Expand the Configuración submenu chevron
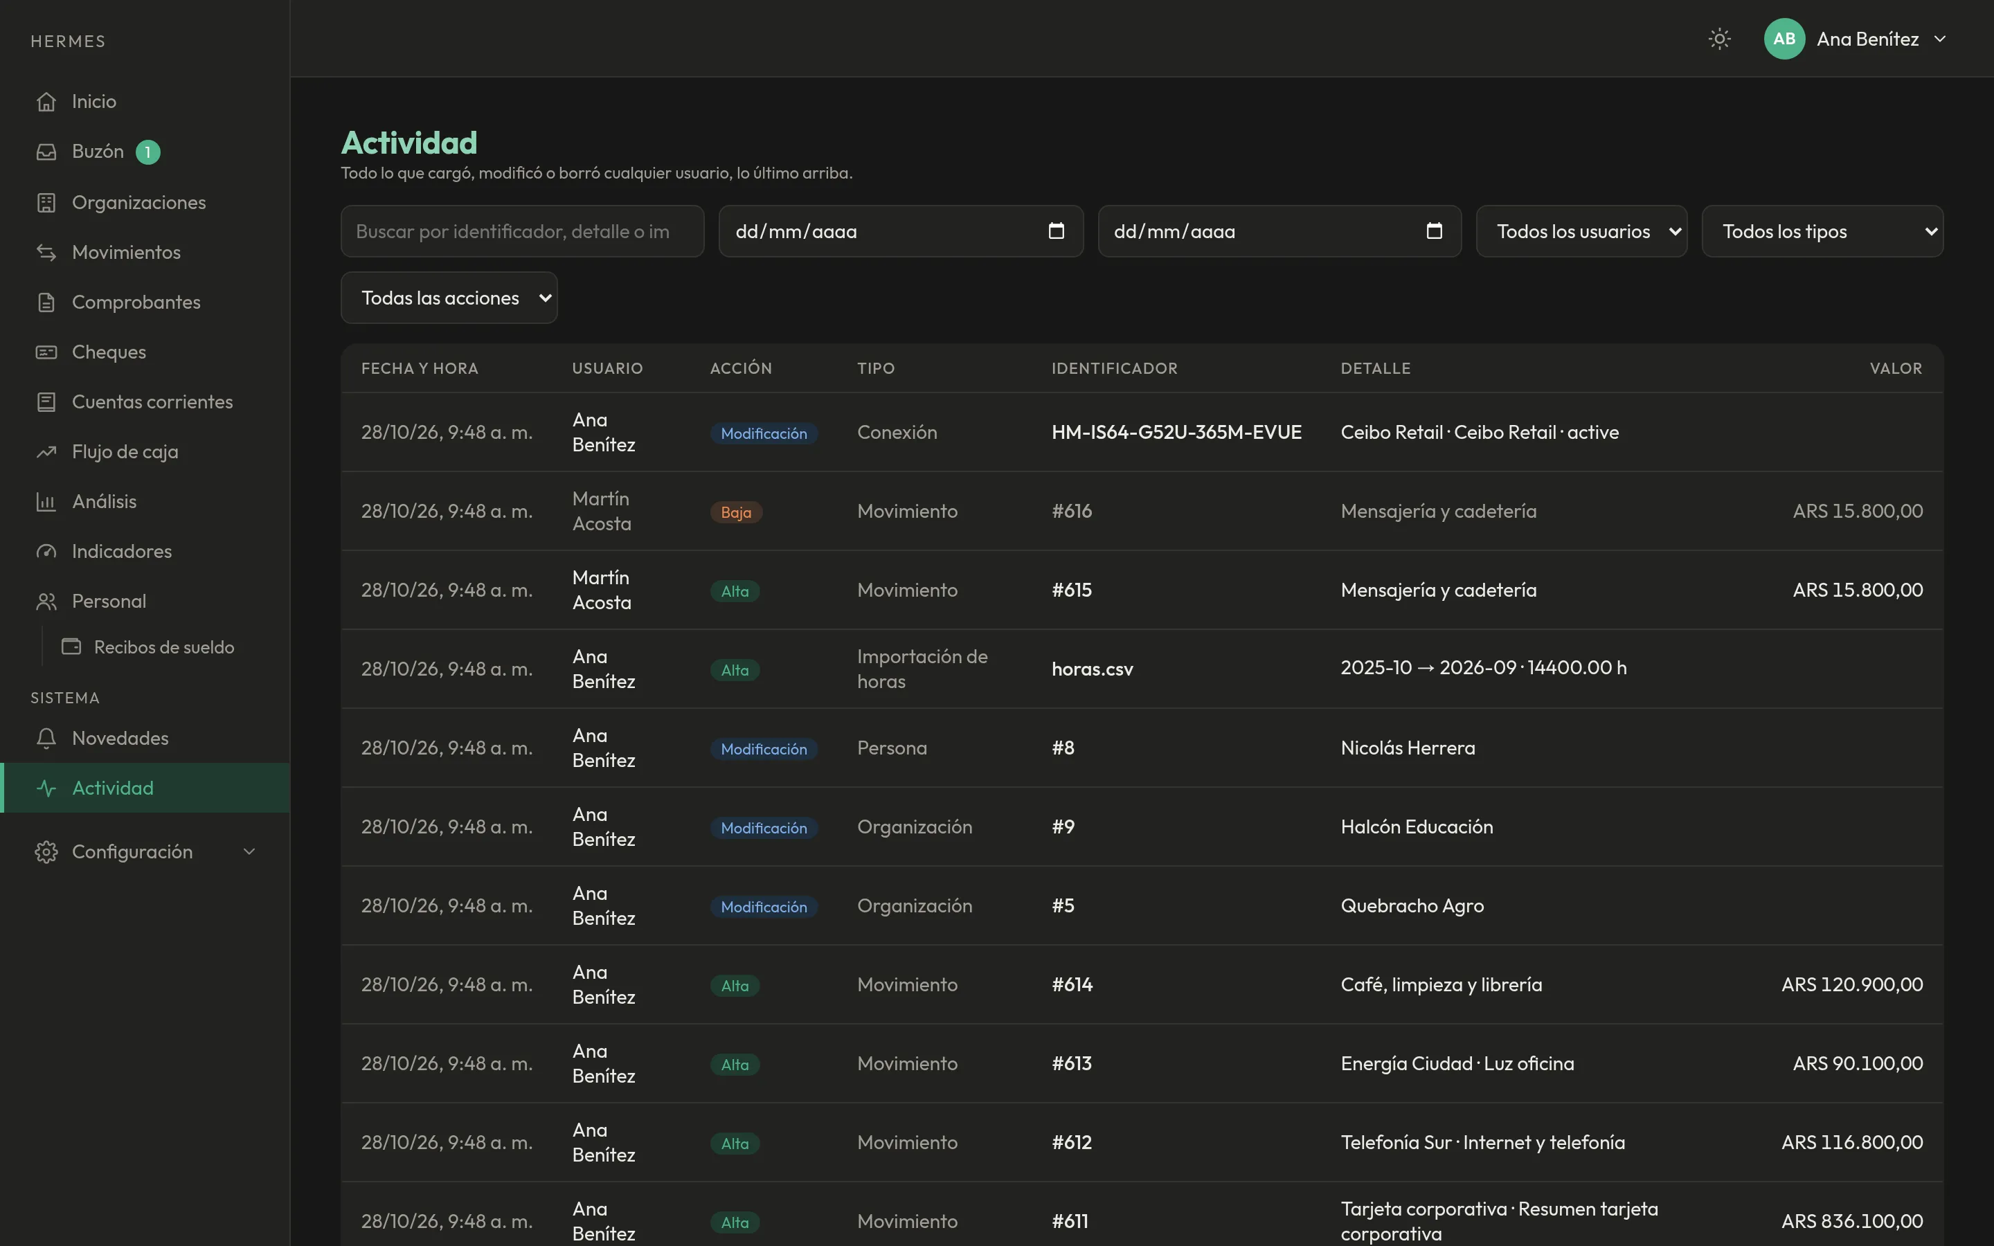 [x=249, y=852]
